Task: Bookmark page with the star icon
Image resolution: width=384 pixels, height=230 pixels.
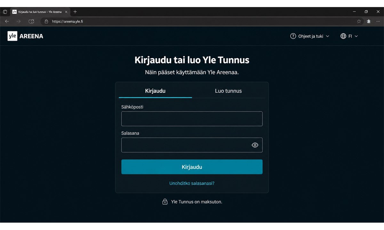Action: click(359, 21)
